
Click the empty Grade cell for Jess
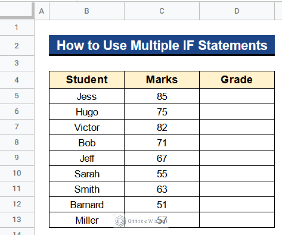pos(237,96)
